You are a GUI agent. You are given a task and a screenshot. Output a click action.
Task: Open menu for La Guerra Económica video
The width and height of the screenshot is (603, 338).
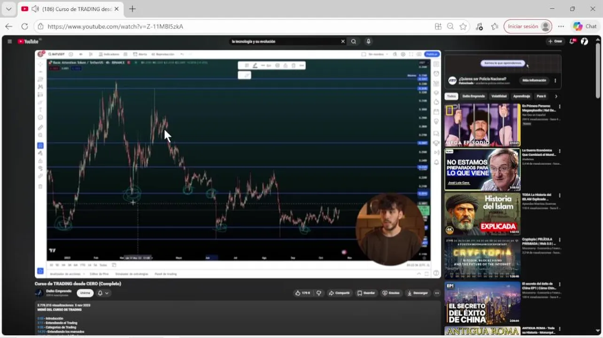tap(559, 151)
